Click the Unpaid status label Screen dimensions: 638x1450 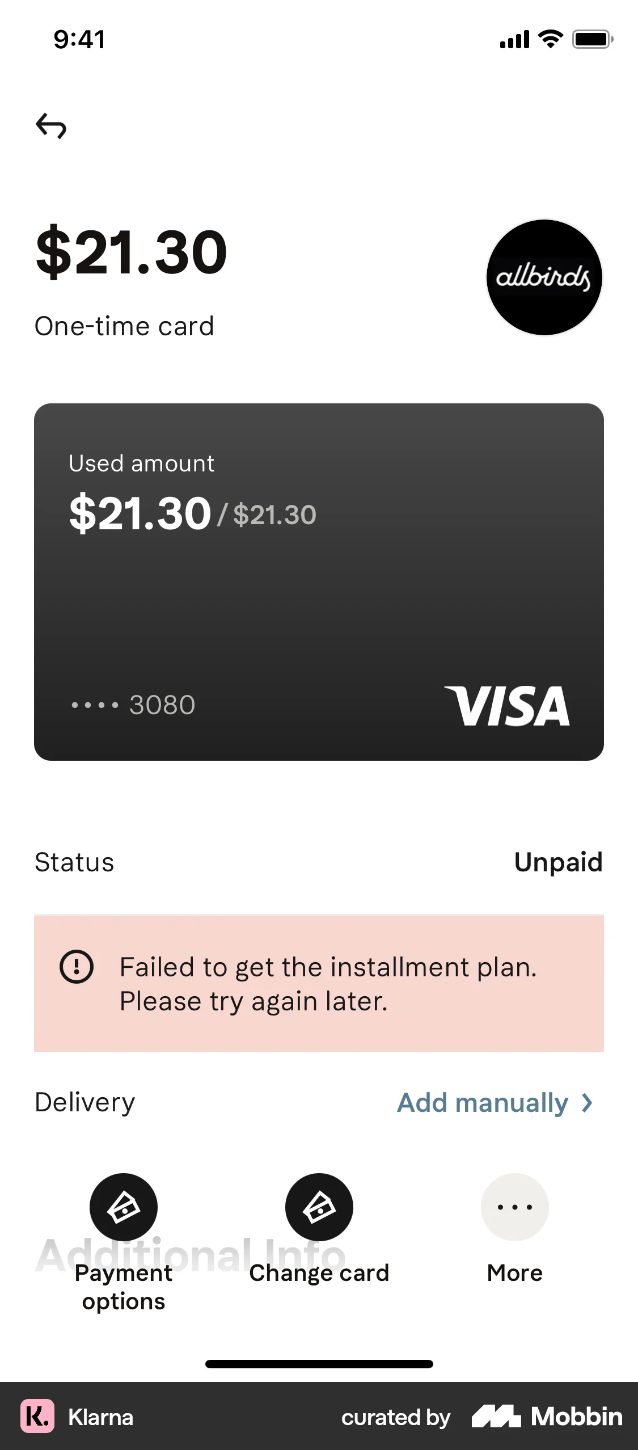point(559,862)
